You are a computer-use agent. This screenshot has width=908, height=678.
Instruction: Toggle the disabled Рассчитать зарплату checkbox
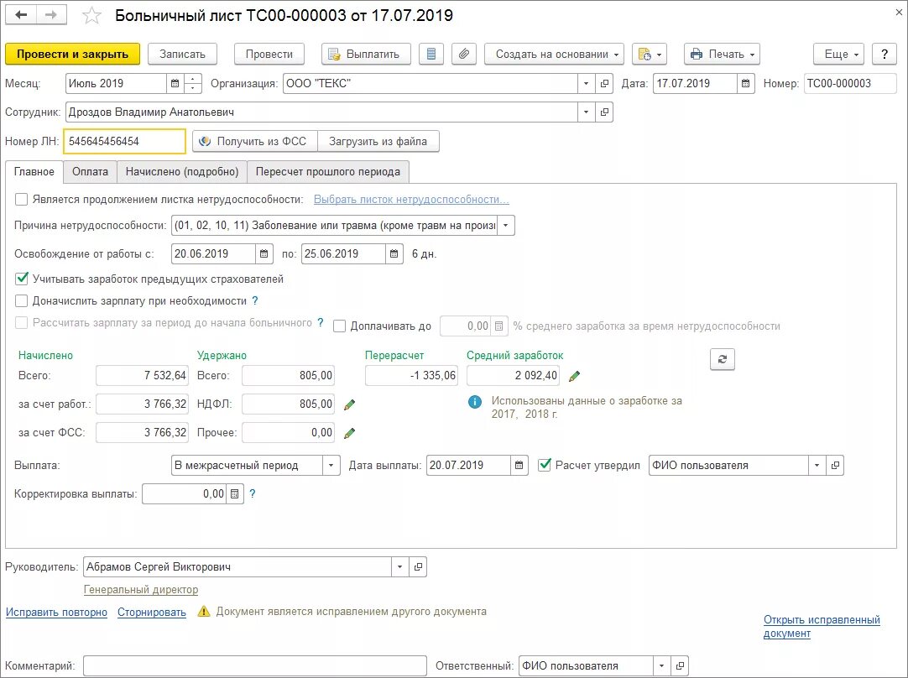click(22, 322)
